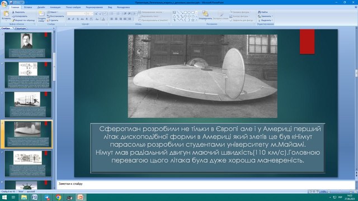358x201 pixels.
Task: Toggle underline text formatting
Action: coord(78,19)
